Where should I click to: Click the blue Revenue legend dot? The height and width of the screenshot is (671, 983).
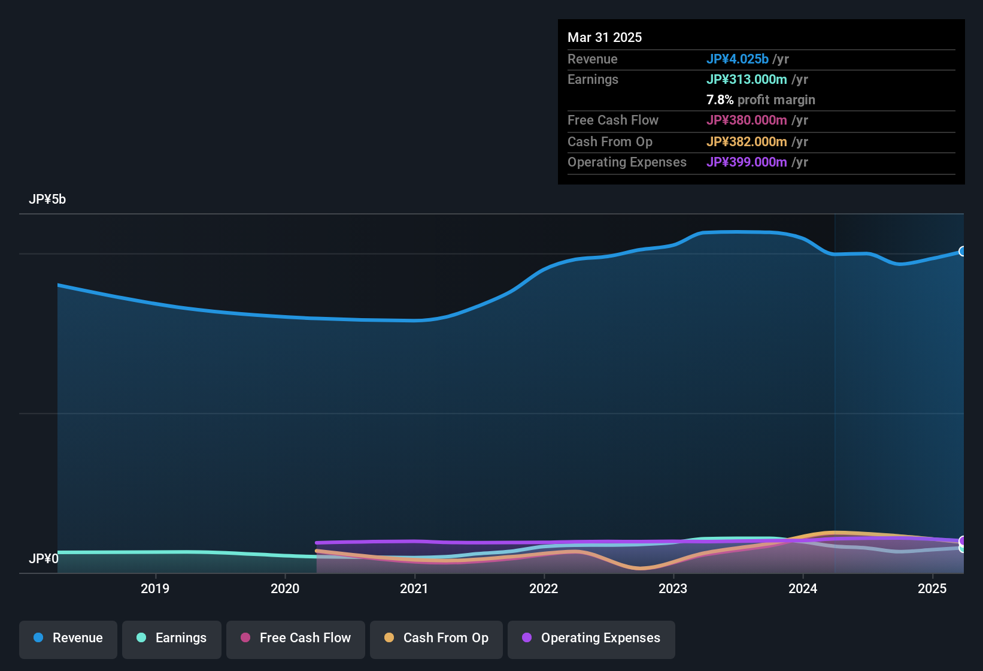[x=38, y=637]
